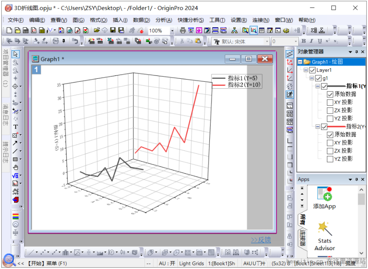Select the Line drawing tool
This screenshot has height=269, width=368.
click(15, 151)
